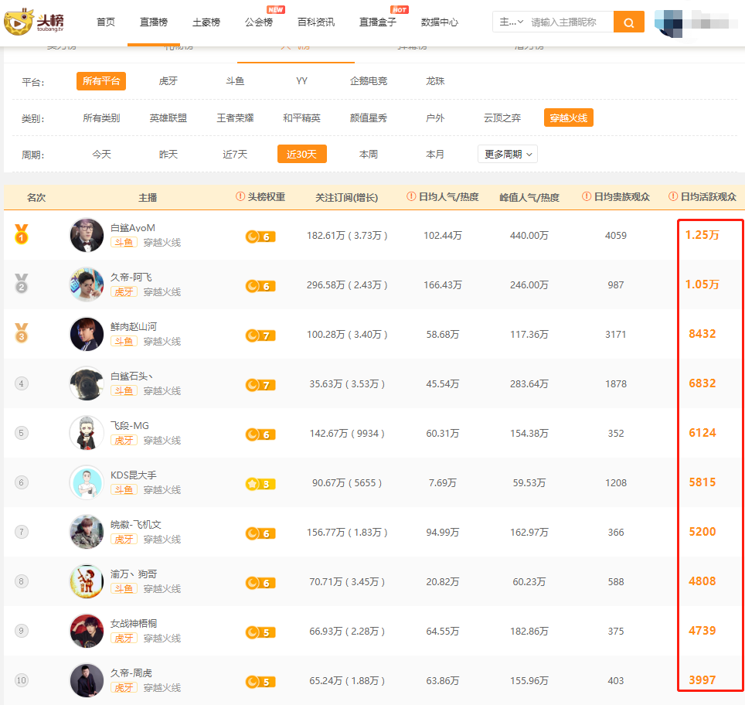Sort by the 峰值人气/热度 column header
The height and width of the screenshot is (705, 745).
point(529,197)
